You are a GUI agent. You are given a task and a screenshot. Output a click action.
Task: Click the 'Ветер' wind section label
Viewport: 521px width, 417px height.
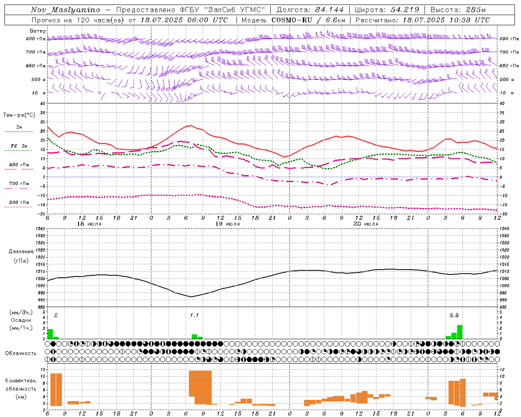coord(38,31)
